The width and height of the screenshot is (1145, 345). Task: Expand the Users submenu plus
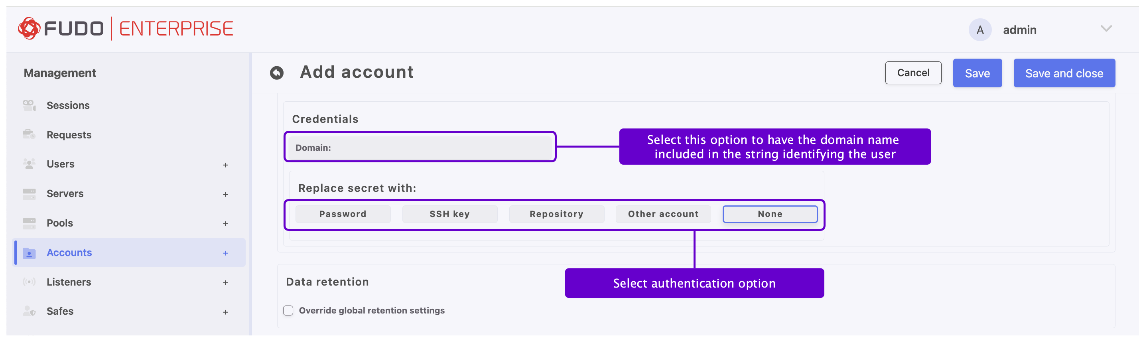pos(225,165)
